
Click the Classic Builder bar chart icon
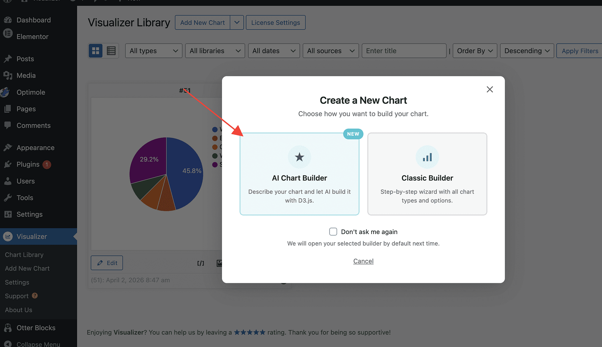pos(427,157)
